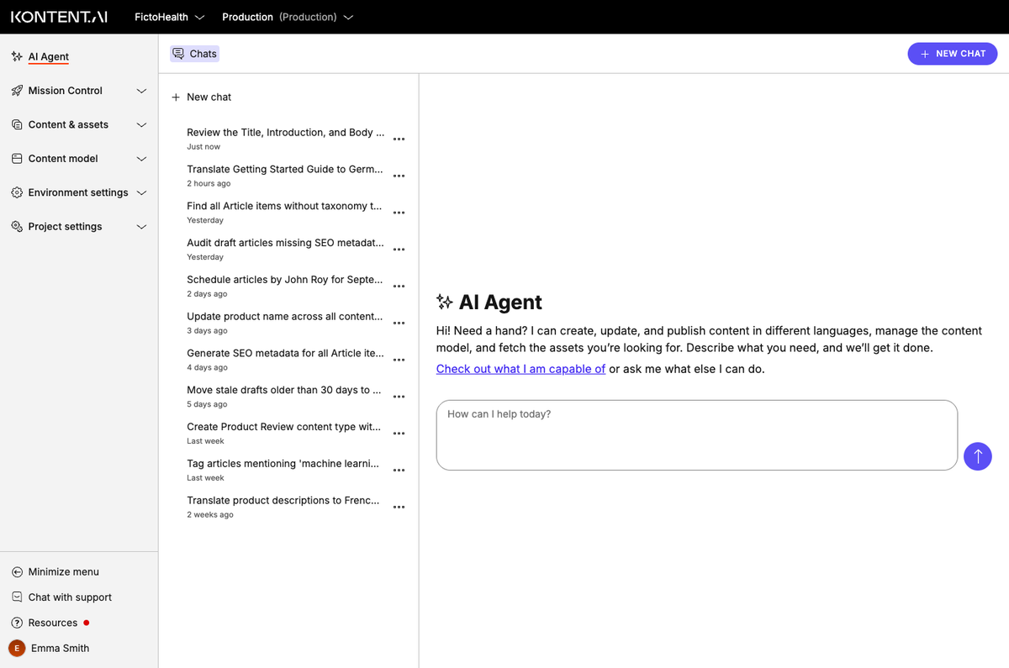
Task: Select the Project settings icon
Action: [x=17, y=226]
